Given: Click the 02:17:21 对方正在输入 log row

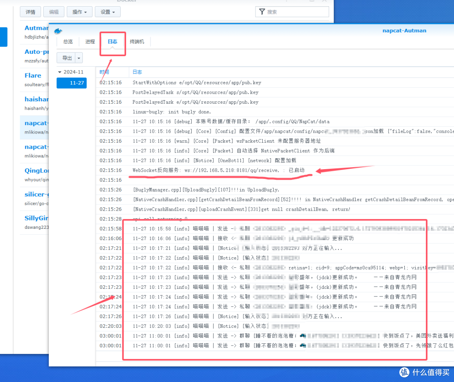Looking at the screenshot, I should point(275,249).
